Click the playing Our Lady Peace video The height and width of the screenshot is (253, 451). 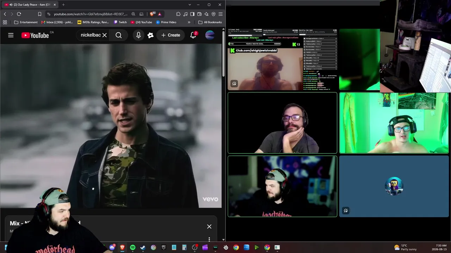pos(111,126)
